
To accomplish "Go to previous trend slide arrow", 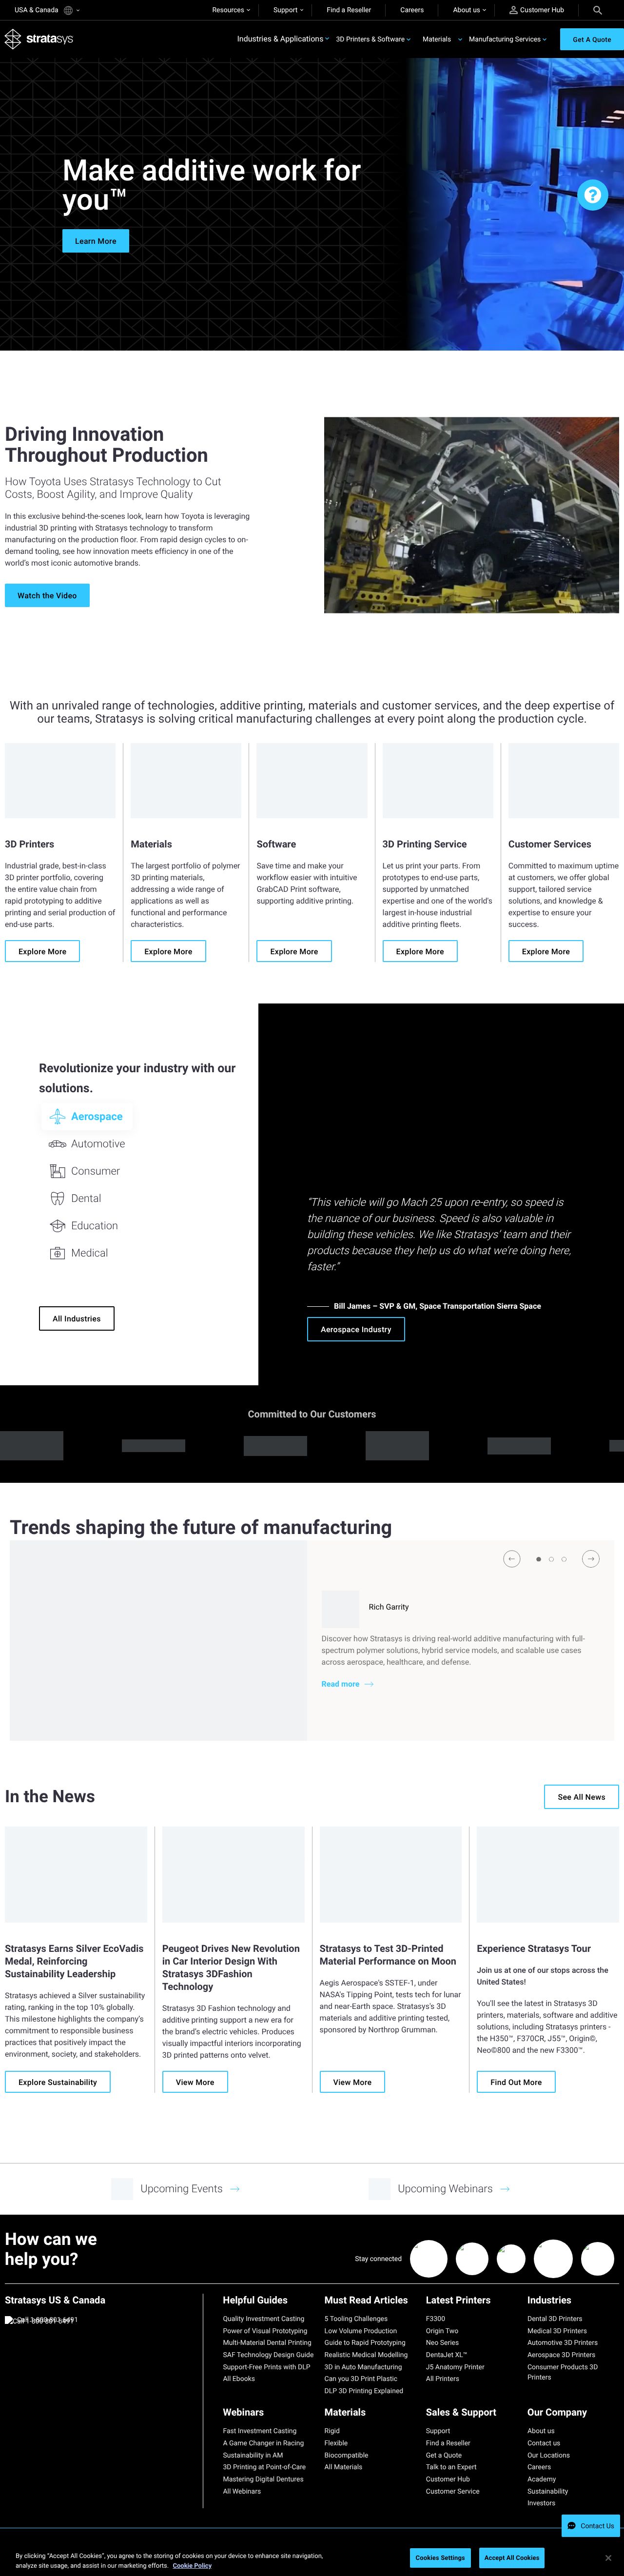I will 511,1558.
